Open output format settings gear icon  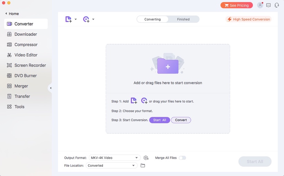(x=146, y=158)
